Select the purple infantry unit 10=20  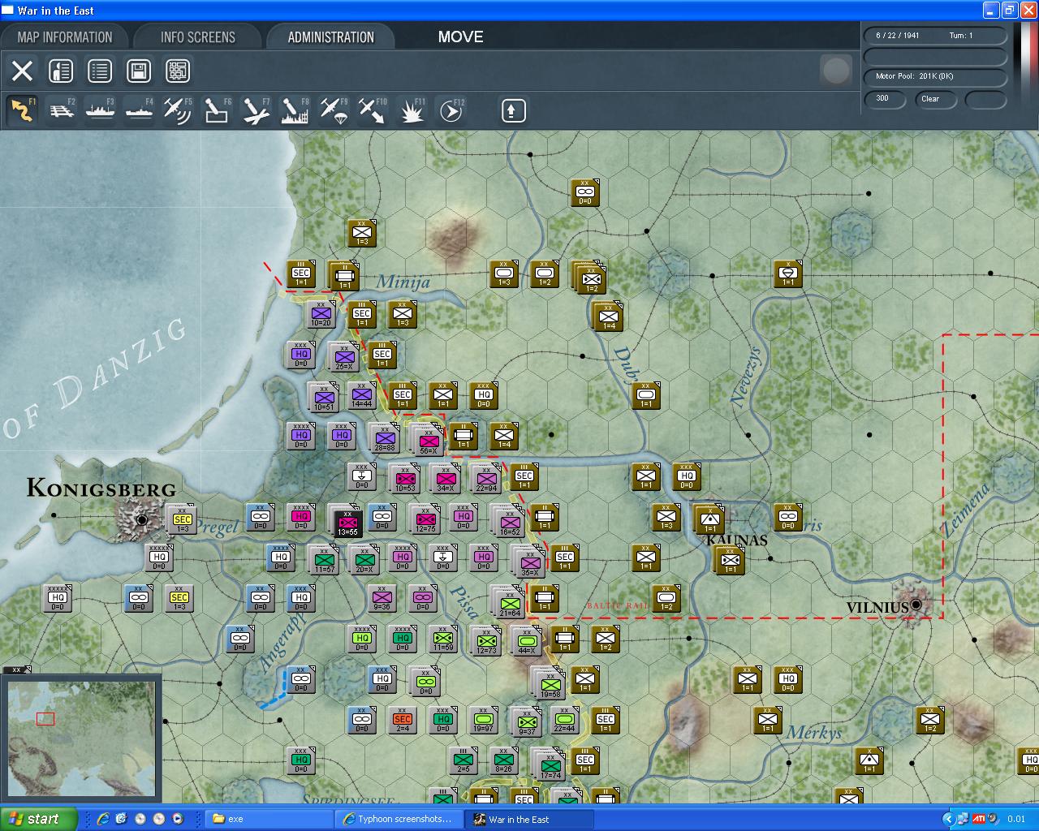click(321, 314)
